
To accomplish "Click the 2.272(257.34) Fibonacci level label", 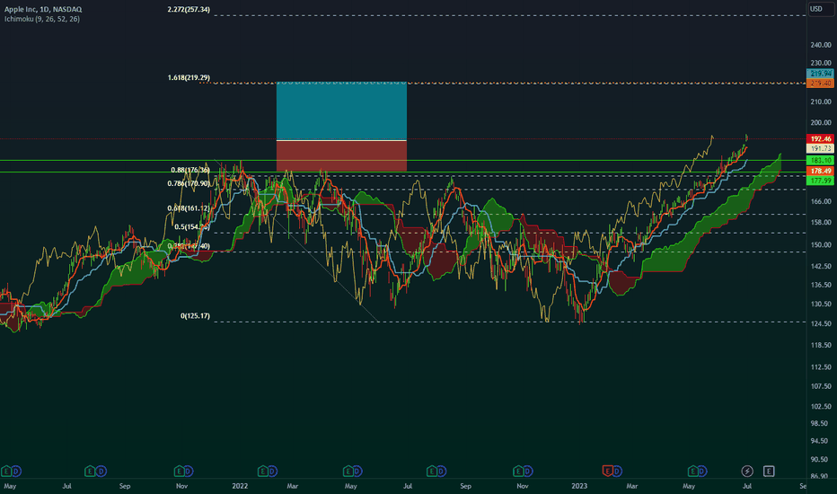I will coord(189,10).
